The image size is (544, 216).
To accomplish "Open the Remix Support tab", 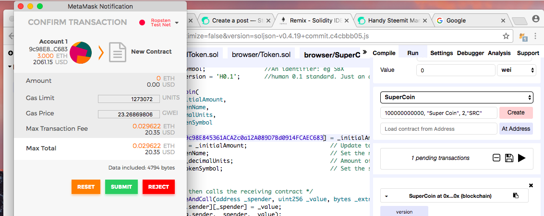I will tap(528, 53).
